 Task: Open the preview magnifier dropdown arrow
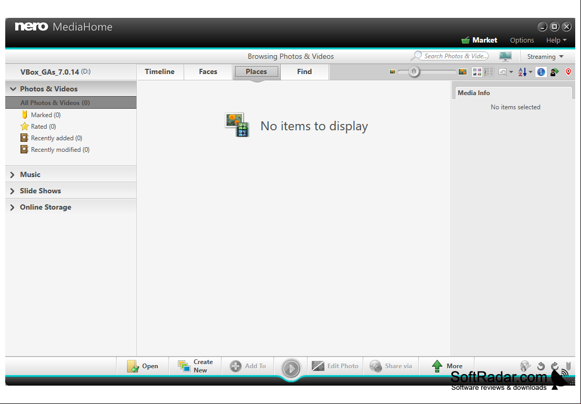pyautogui.click(x=511, y=72)
